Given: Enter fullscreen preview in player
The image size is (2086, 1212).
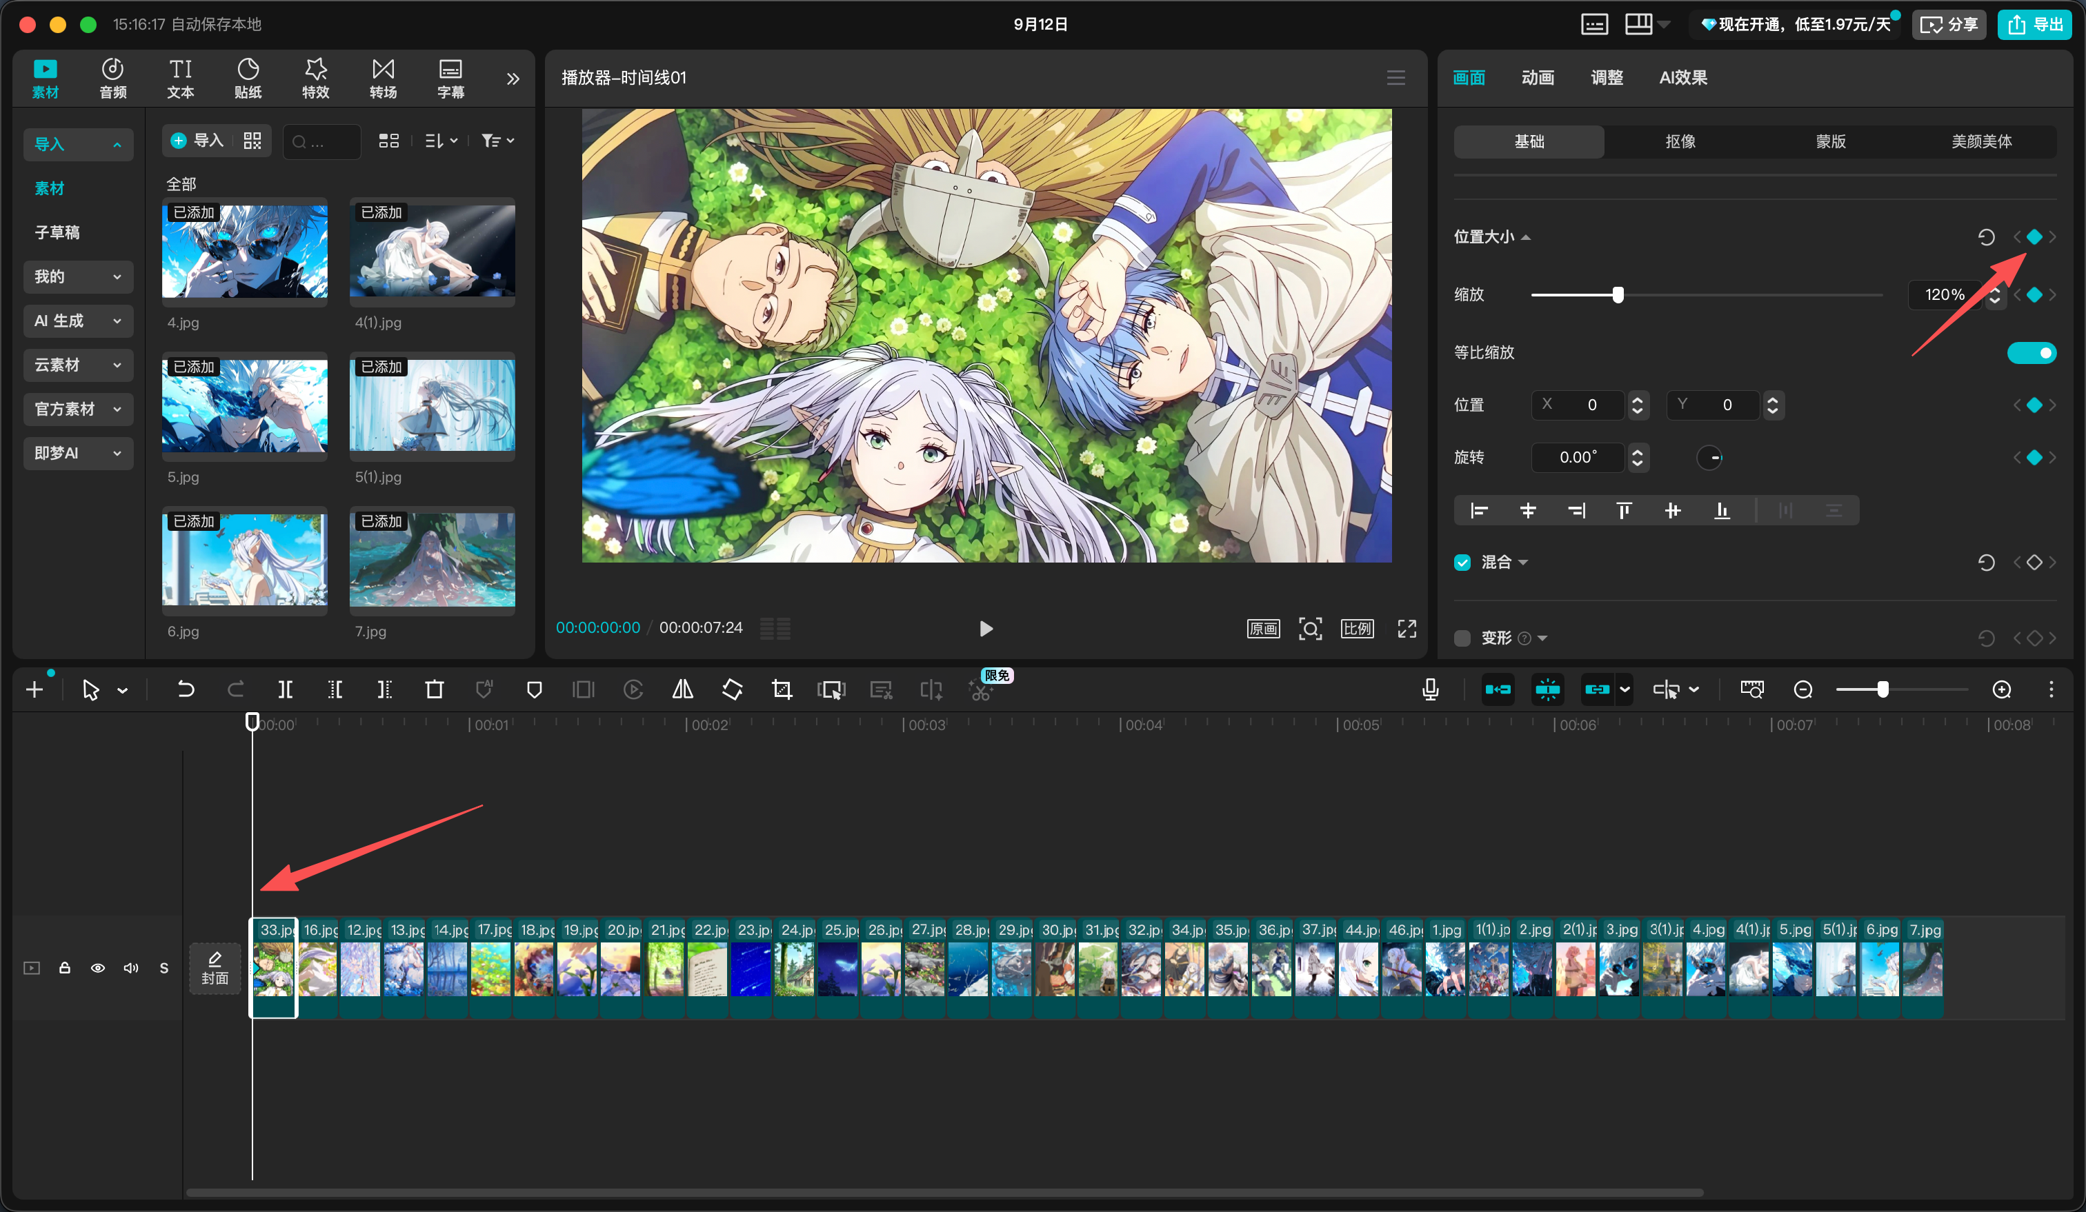Looking at the screenshot, I should tap(1407, 629).
